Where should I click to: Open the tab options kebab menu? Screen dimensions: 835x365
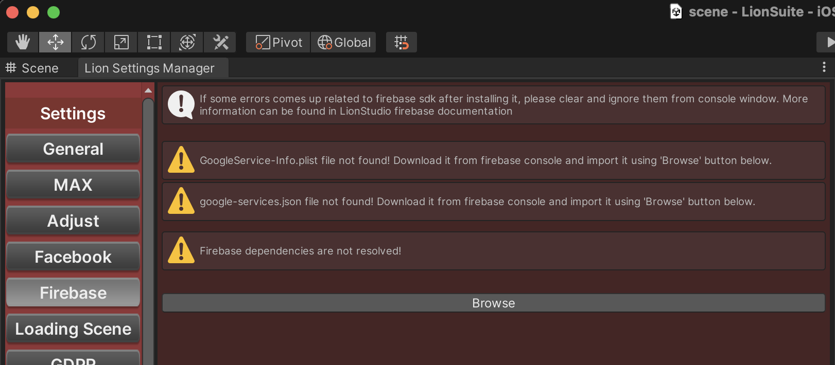824,67
